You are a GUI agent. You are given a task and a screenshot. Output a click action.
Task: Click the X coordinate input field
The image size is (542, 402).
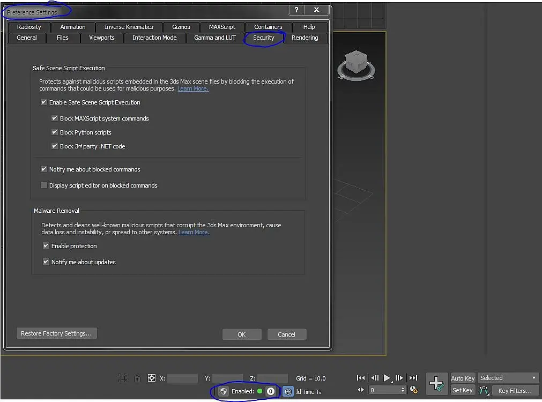click(182, 378)
